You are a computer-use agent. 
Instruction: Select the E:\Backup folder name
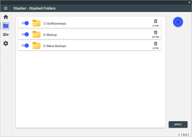coord(50,35)
